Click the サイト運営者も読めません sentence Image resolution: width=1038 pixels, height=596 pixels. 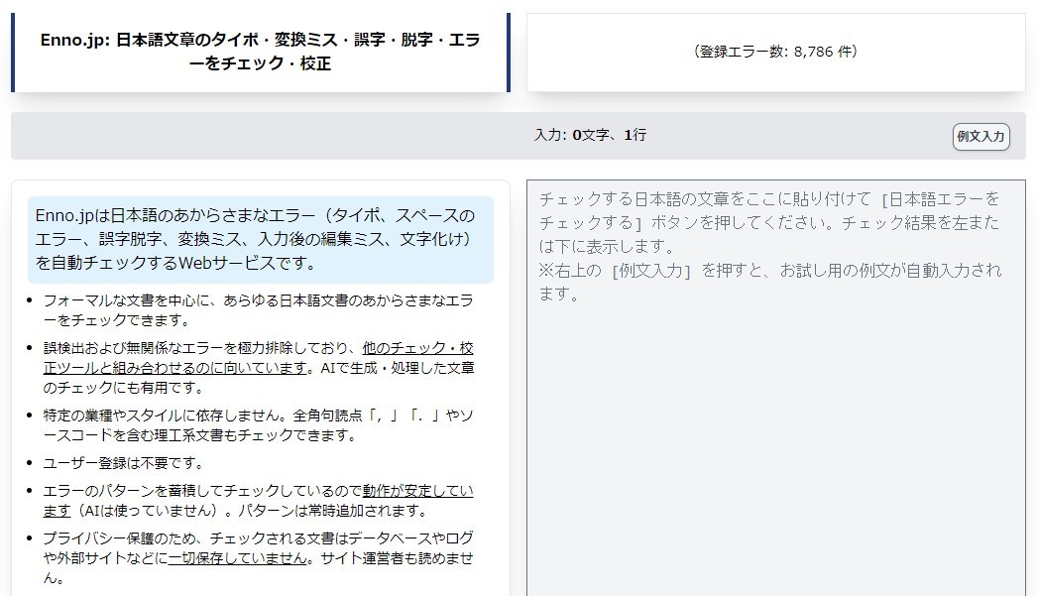pos(258,567)
